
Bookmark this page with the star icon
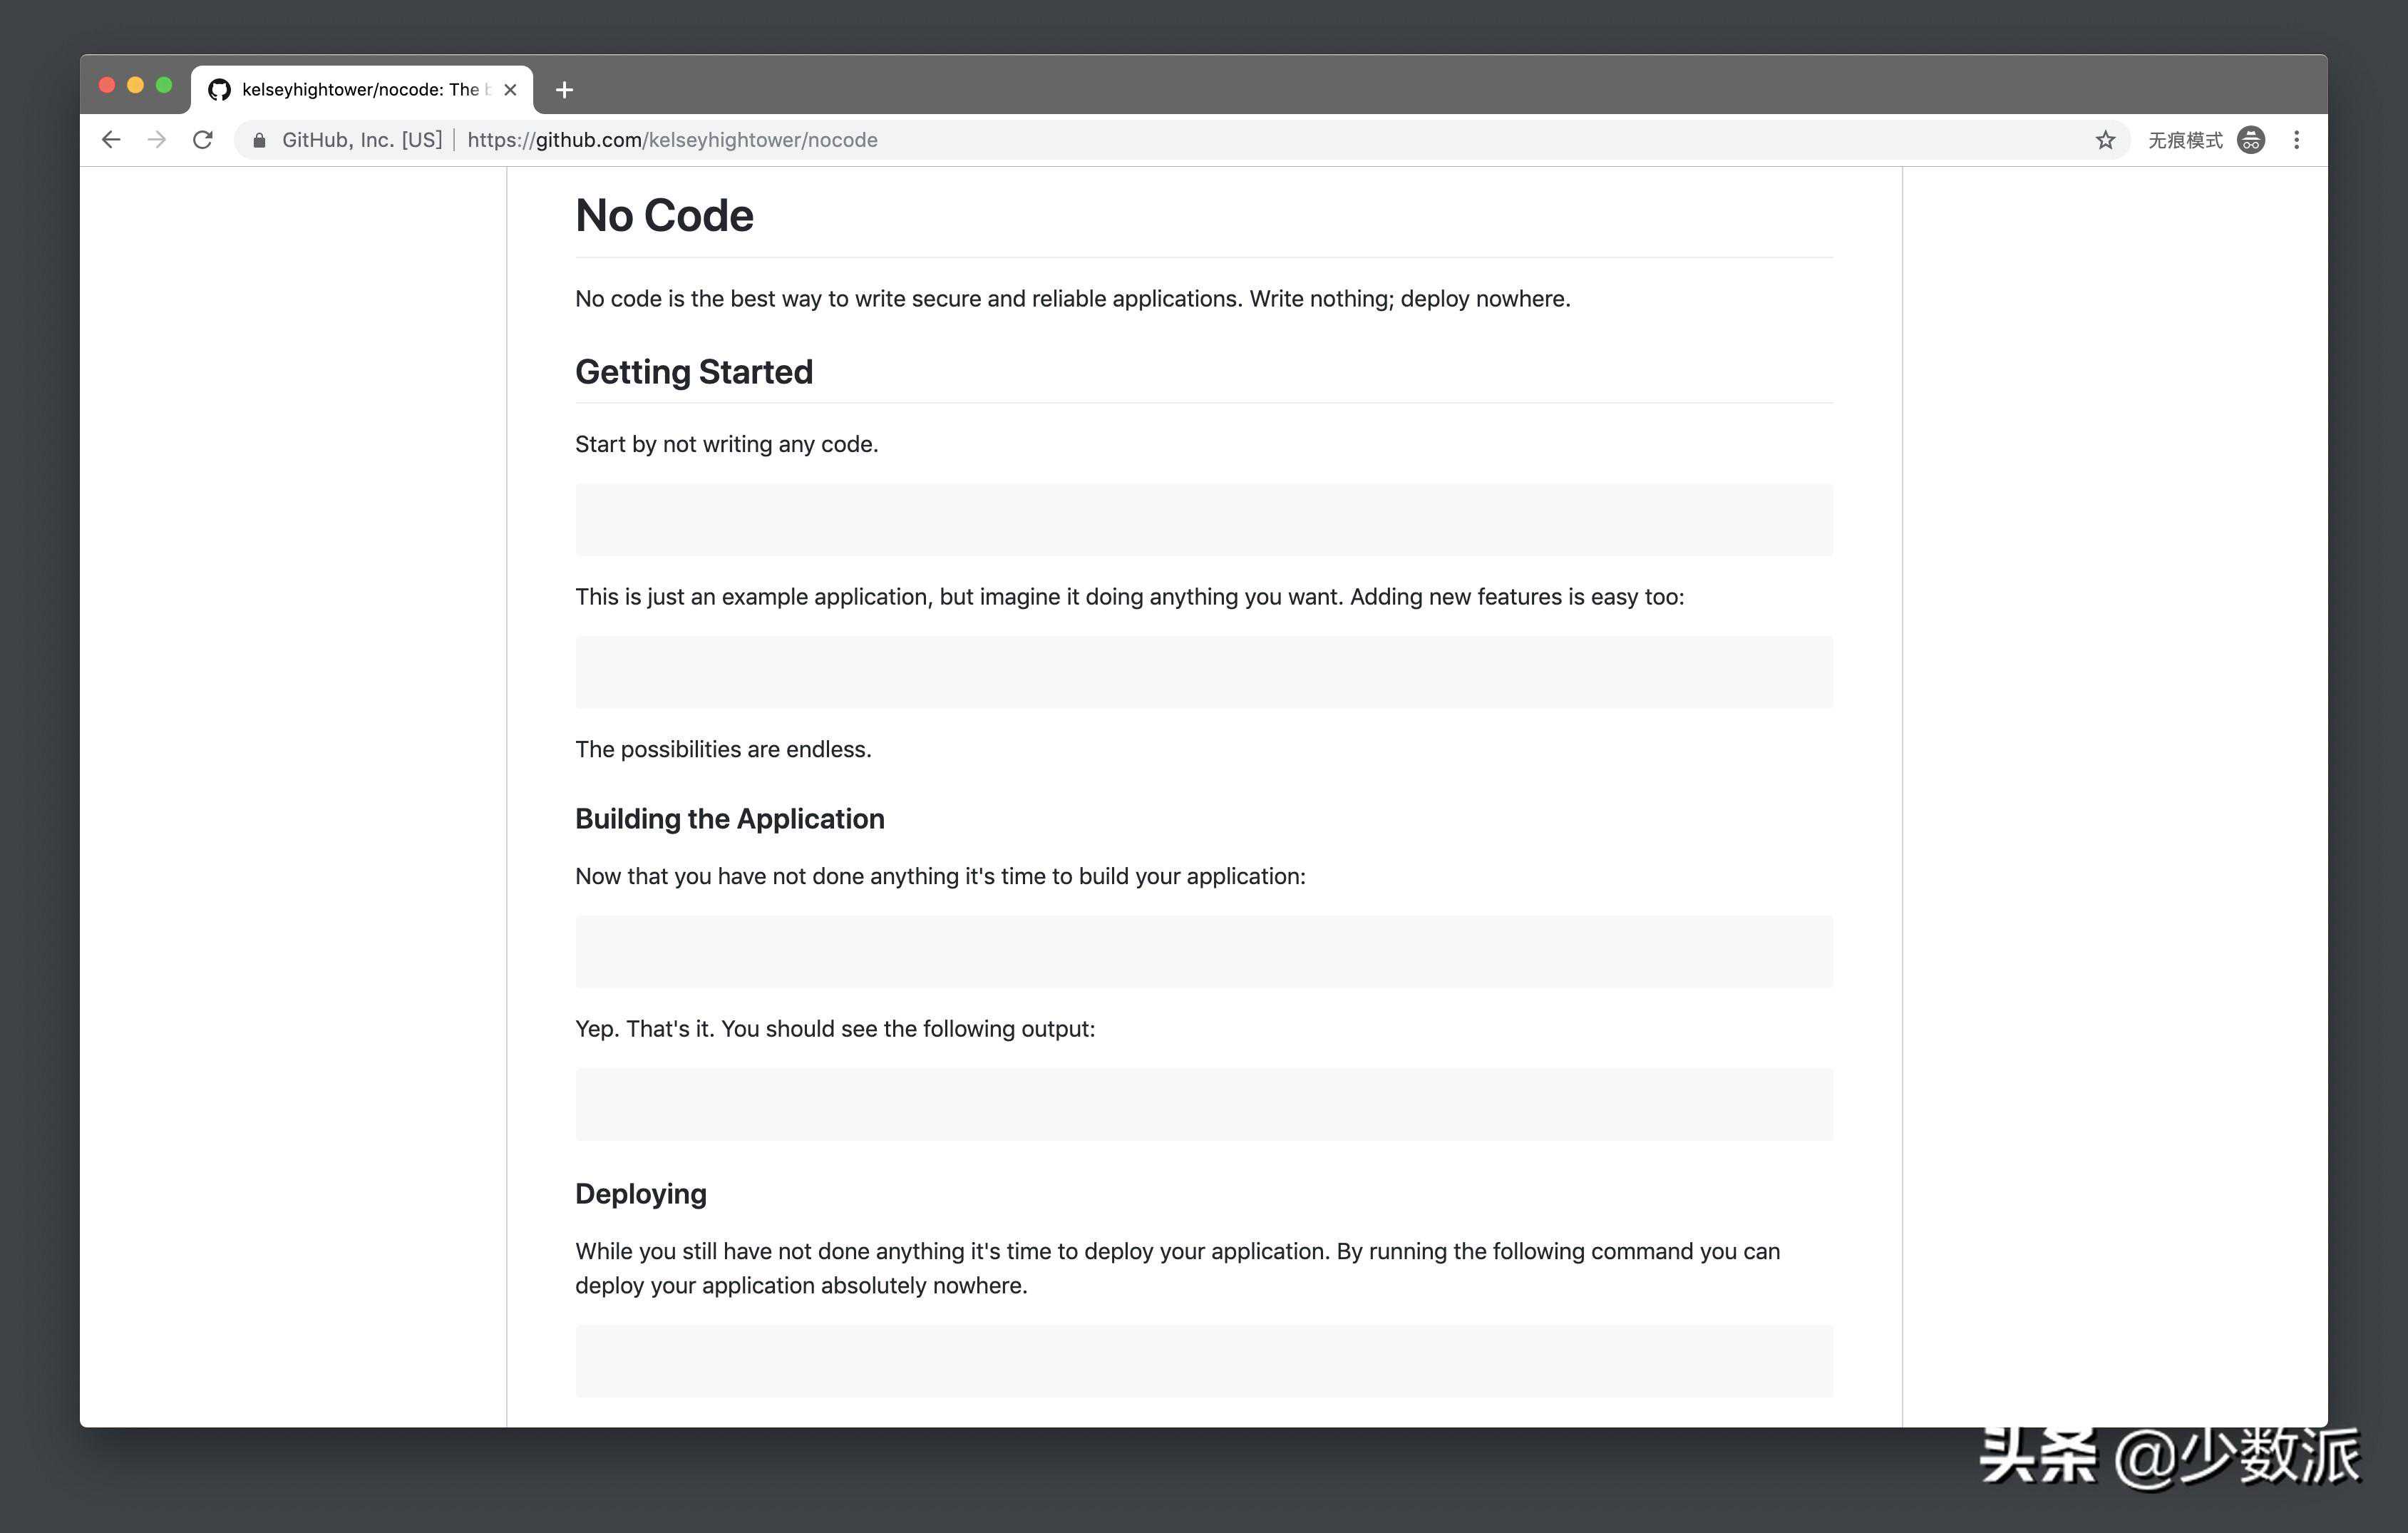pyautogui.click(x=2105, y=140)
